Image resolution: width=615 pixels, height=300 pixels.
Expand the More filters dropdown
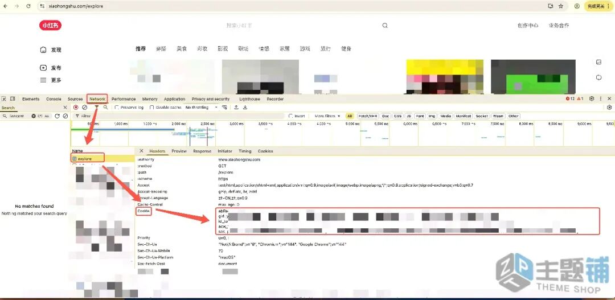327,116
